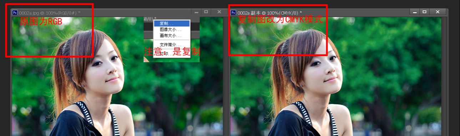This screenshot has width=460, height=136.
Task: Close the 0002a 副本 document window
Action: pos(438,12)
